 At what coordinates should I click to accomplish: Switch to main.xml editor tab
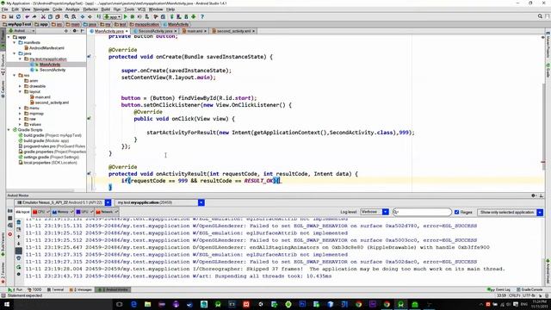coord(195,31)
